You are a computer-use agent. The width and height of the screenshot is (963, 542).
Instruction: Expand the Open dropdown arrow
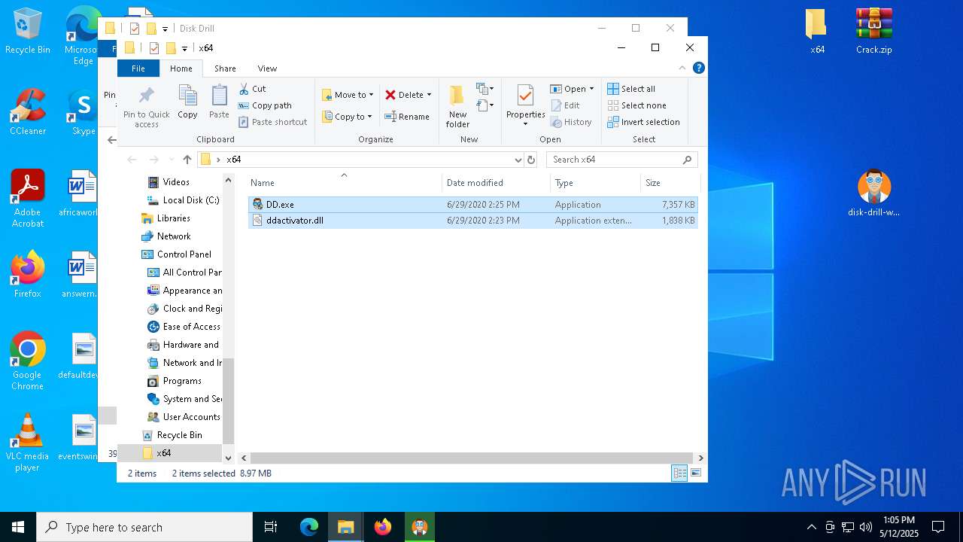[x=591, y=89]
